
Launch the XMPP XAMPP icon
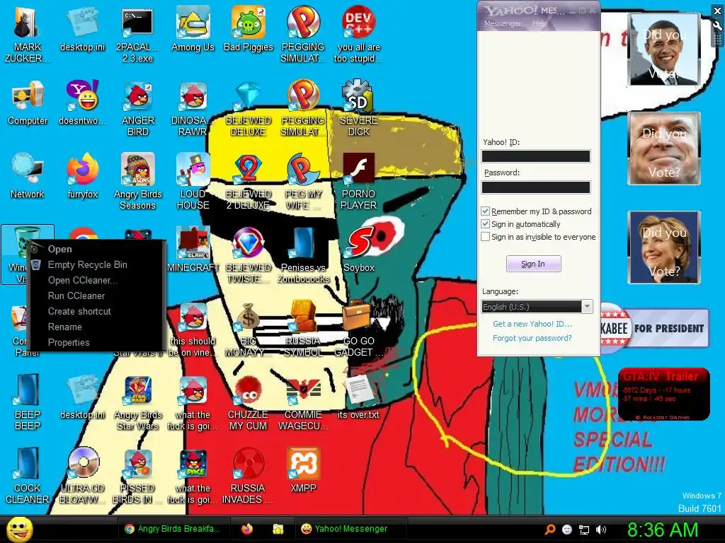tap(303, 469)
